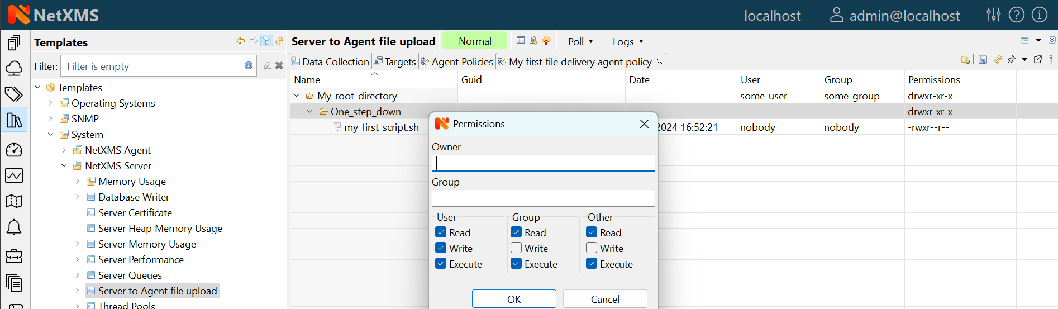Collapse the NetXMS Server folder
Image resolution: width=1058 pixels, height=309 pixels.
click(64, 165)
